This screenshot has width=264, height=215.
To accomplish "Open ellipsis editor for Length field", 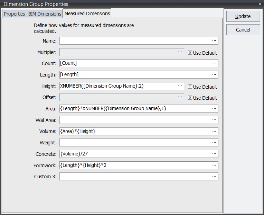I will [x=214, y=74].
